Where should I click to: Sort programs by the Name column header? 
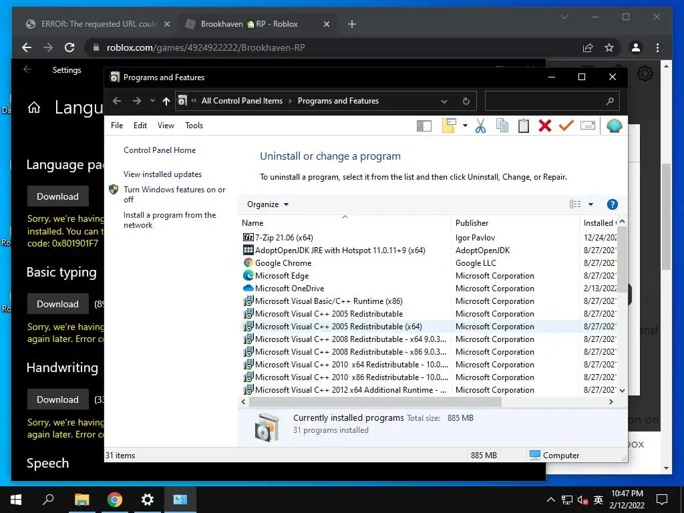click(x=345, y=222)
